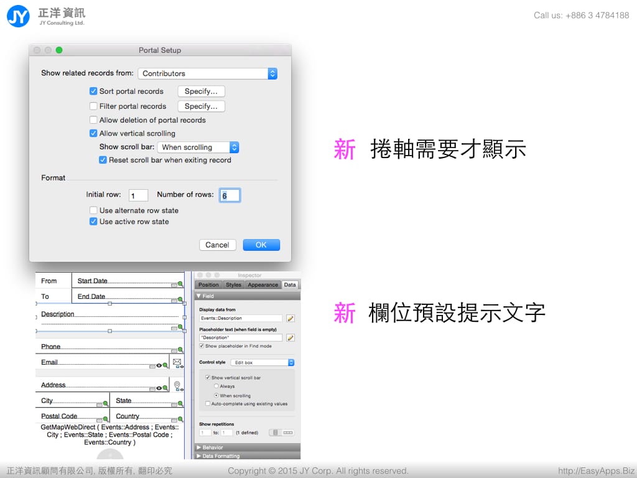Select the Always scroll bar radio option
Screen dimensions: 637x478
point(216,387)
